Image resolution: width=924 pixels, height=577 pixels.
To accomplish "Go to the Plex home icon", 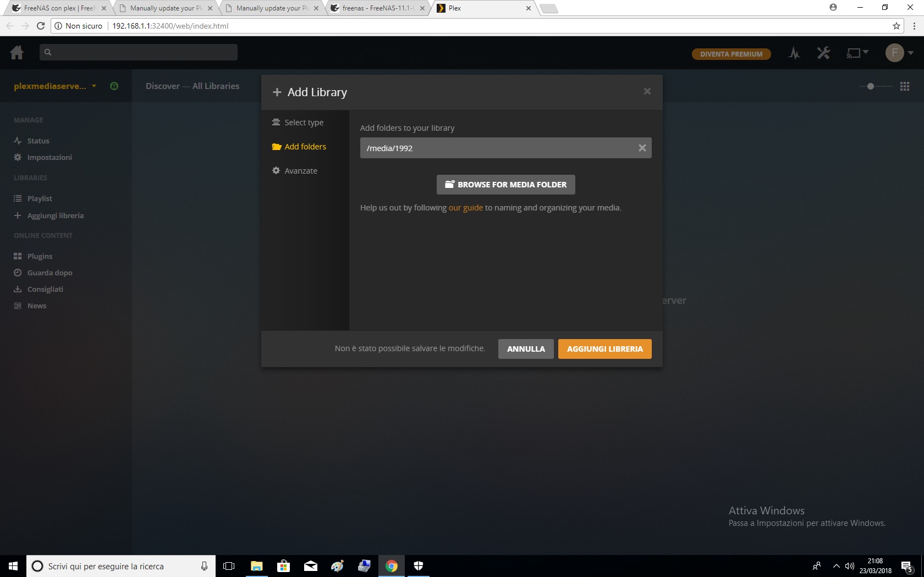I will (17, 53).
